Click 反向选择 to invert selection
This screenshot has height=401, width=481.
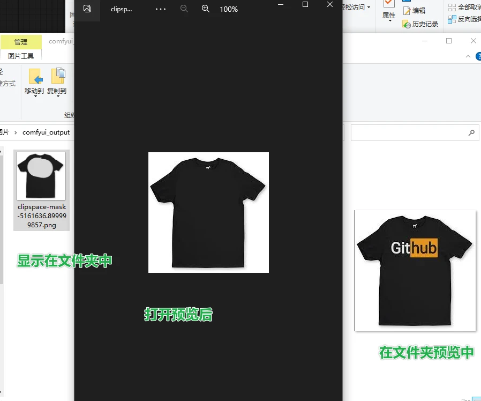coord(464,19)
